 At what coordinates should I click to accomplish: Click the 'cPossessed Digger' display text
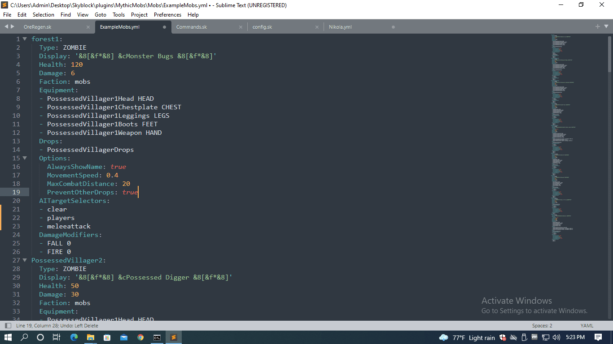pyautogui.click(x=156, y=277)
